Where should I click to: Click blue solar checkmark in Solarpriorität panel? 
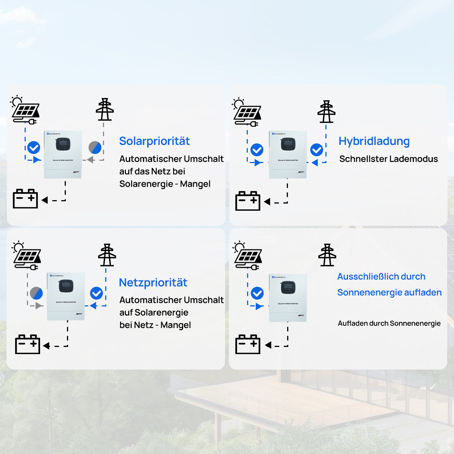pyautogui.click(x=34, y=147)
